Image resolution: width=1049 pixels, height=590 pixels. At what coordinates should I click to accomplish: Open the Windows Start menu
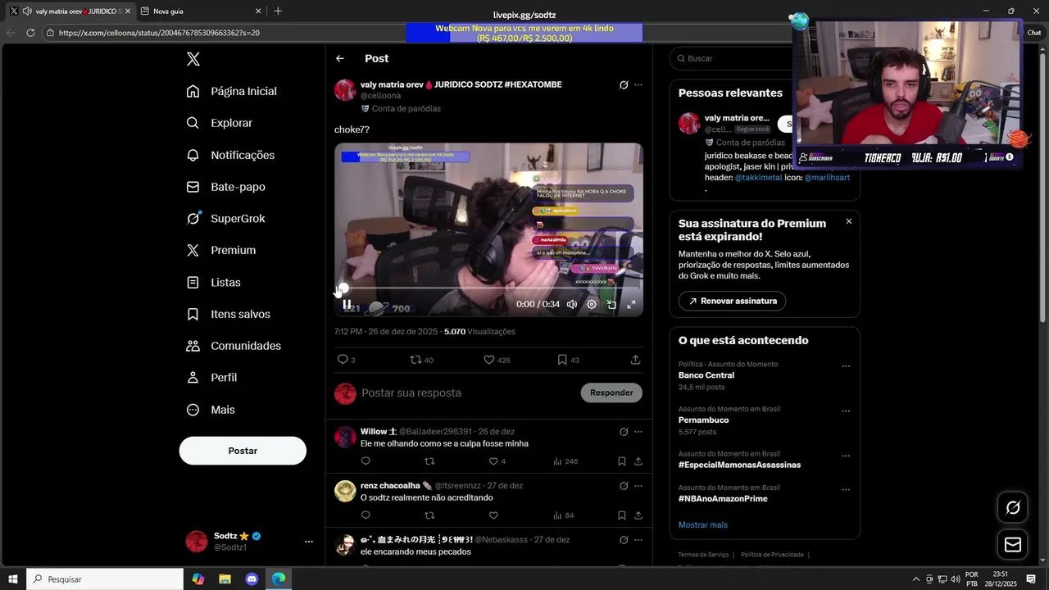(13, 579)
